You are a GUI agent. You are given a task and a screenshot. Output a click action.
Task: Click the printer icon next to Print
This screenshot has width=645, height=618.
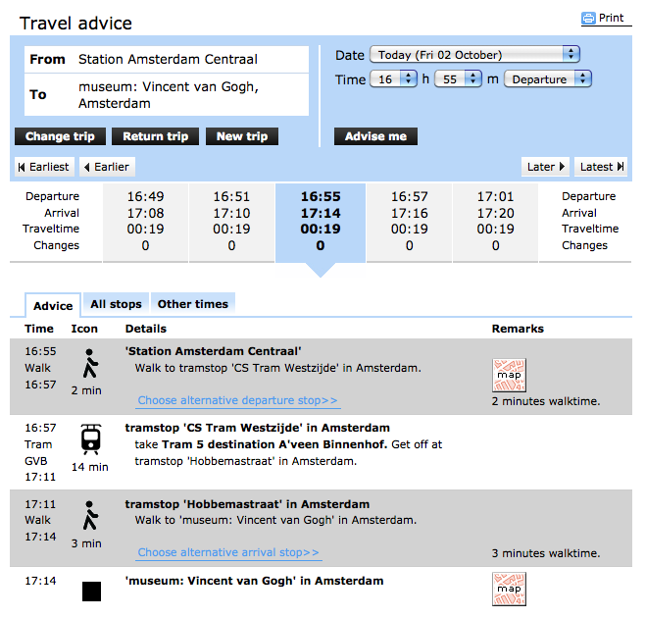coord(589,19)
